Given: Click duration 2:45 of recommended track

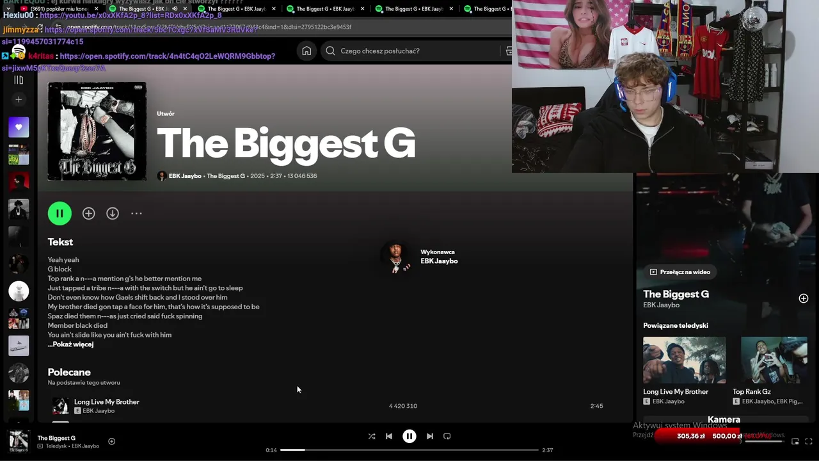Looking at the screenshot, I should coord(596,406).
